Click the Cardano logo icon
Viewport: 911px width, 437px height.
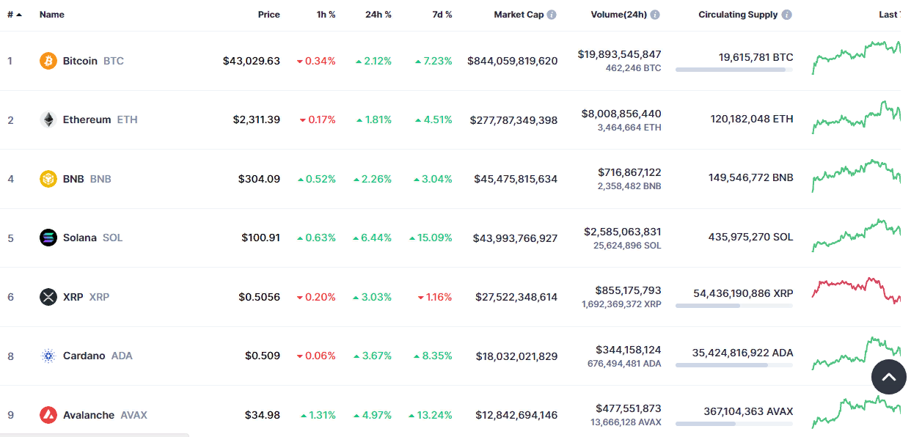point(48,356)
